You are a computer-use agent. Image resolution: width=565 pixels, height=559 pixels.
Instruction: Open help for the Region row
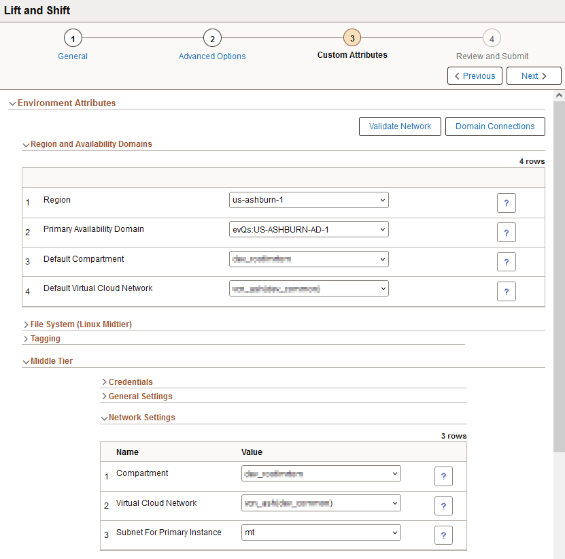point(506,203)
